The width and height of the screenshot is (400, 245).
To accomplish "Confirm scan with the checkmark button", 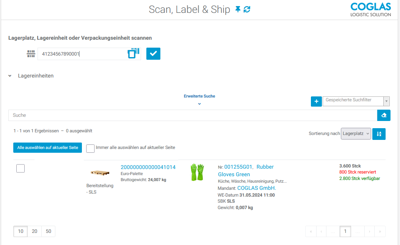I will (153, 54).
